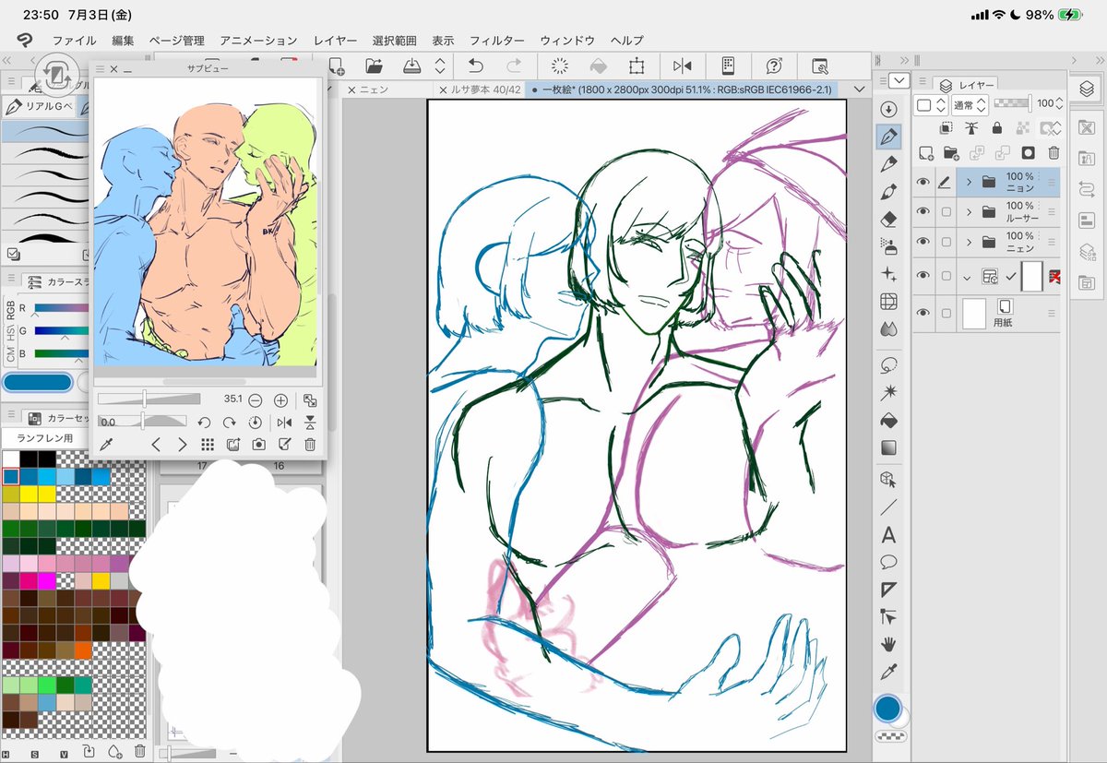The image size is (1107, 763).
Task: Click the layer opacity 100 stepper
Action: click(x=1061, y=104)
